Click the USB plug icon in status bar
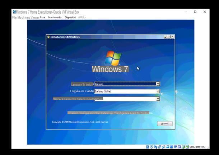This screenshot has width=219, height=155. (163, 147)
